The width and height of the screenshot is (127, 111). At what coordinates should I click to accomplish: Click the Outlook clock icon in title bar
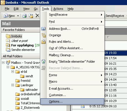3,3
